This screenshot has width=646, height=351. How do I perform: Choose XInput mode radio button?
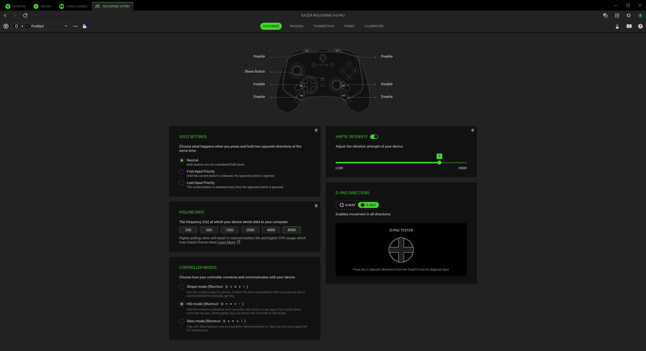click(x=182, y=287)
